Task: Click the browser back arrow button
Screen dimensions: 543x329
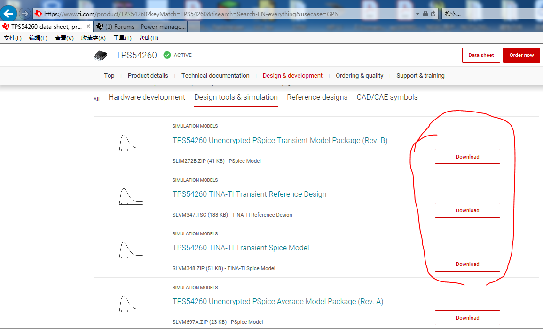Action: 8,14
